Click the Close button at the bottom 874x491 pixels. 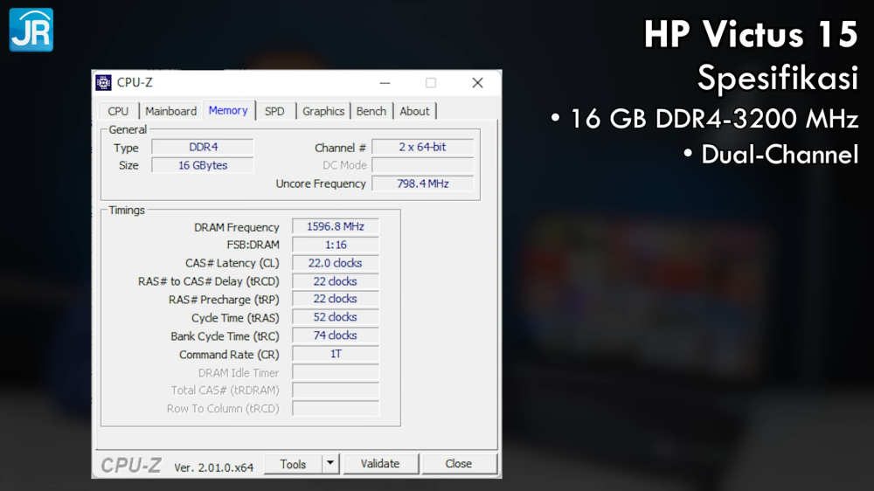click(x=458, y=464)
